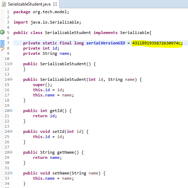Click 'org.tech.model' in package declaration

[x=50, y=12]
